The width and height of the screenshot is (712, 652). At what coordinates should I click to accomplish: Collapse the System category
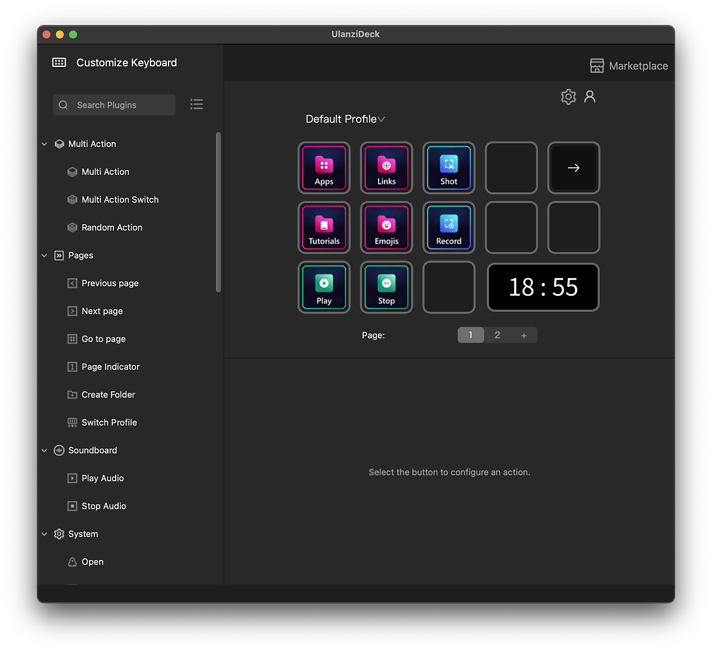pos(44,534)
